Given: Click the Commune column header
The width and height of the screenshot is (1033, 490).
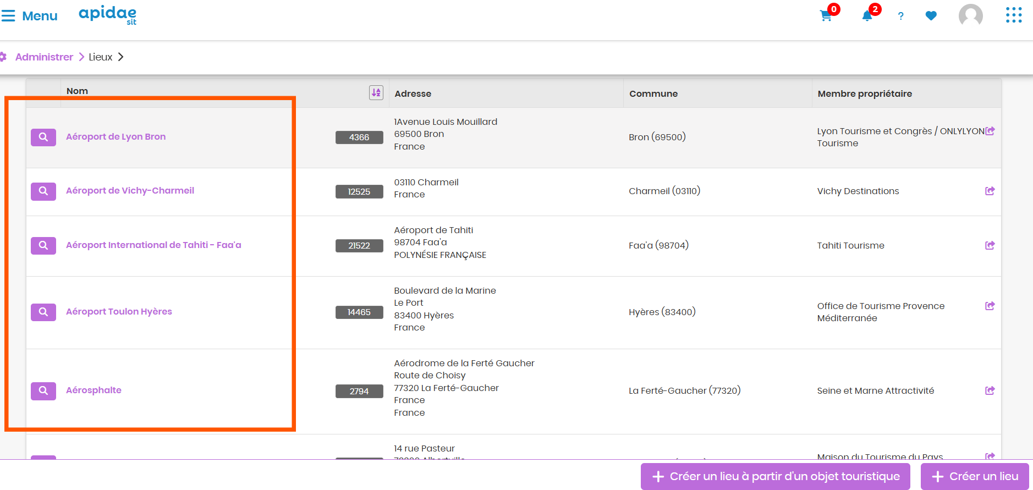Looking at the screenshot, I should tap(653, 93).
